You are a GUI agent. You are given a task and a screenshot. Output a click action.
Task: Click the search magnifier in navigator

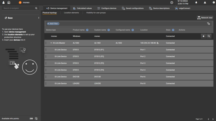click(36, 8)
